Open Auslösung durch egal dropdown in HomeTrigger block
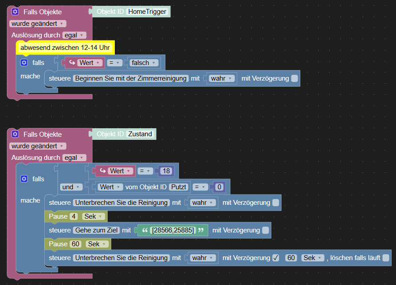Screen dimensions: 396x285 74,35
